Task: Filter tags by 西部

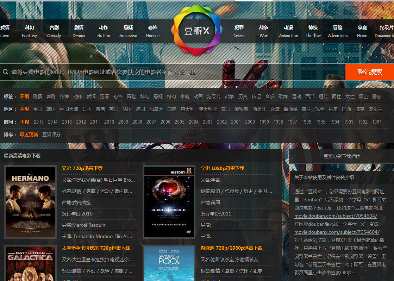Action: pos(310,96)
